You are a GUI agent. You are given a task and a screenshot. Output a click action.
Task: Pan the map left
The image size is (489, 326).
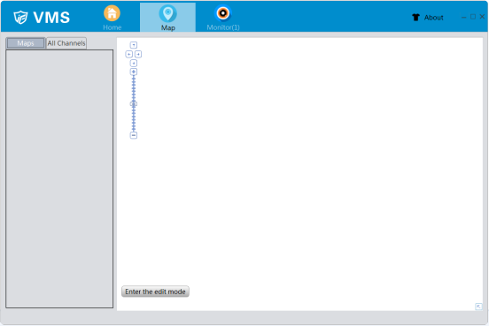tap(128, 54)
